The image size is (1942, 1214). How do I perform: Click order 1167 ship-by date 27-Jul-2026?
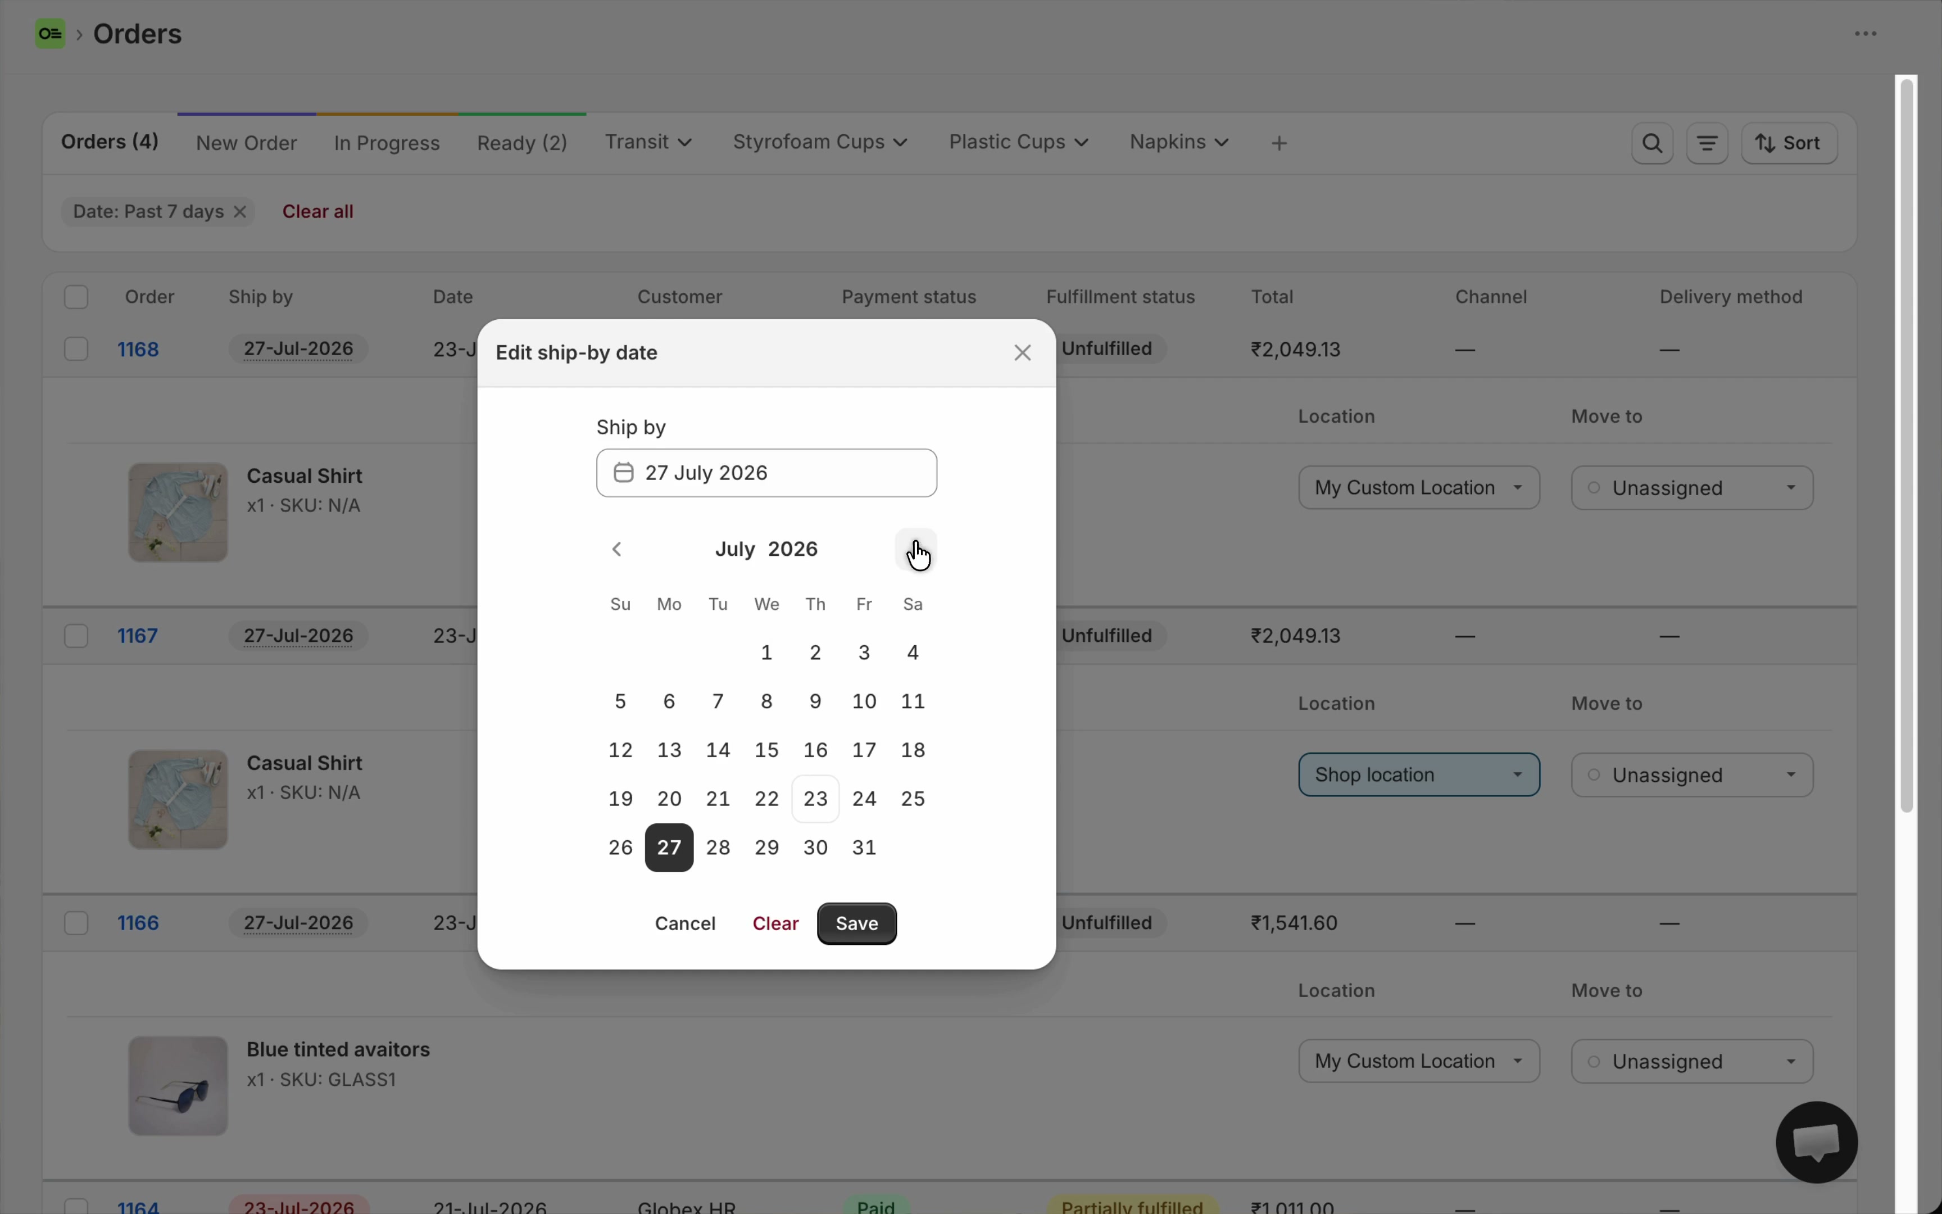tap(298, 637)
